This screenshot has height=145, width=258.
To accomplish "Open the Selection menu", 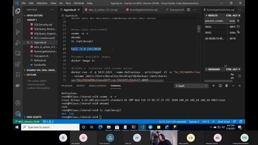I will point(42,3).
